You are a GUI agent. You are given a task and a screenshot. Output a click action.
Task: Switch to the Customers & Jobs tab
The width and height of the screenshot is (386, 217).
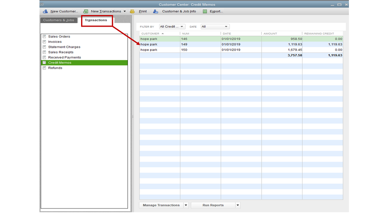(59, 20)
